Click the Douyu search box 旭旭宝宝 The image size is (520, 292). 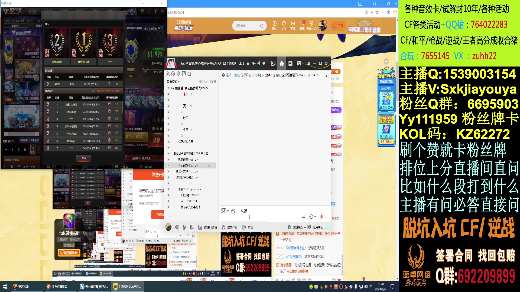[249, 26]
